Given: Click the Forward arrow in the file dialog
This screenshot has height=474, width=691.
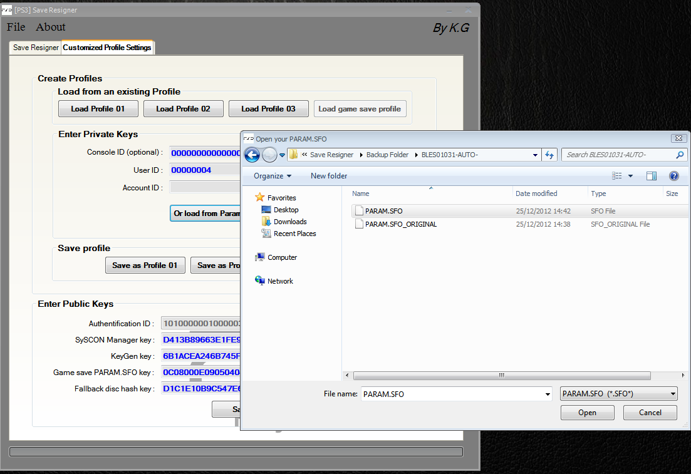Looking at the screenshot, I should [x=270, y=155].
